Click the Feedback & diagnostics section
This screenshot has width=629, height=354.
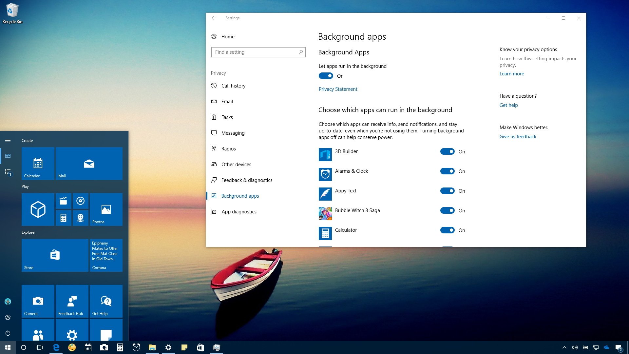[247, 180]
